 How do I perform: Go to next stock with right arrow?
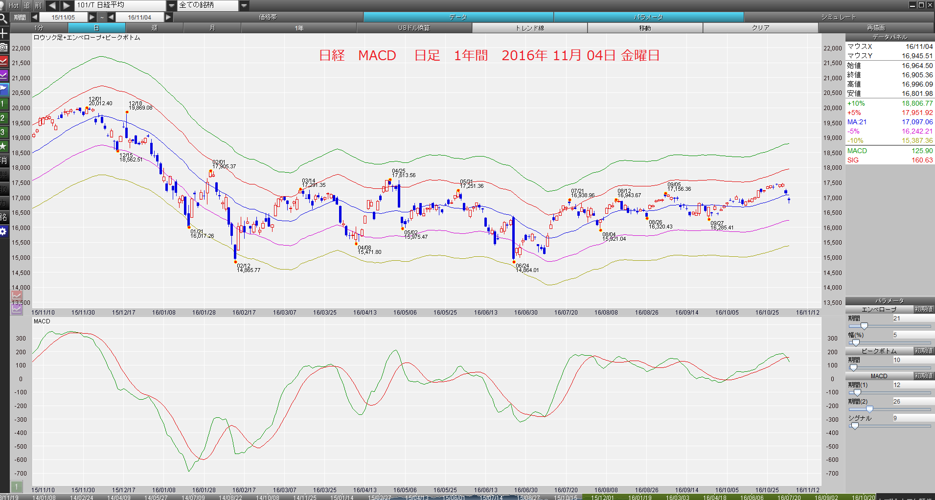coord(67,5)
